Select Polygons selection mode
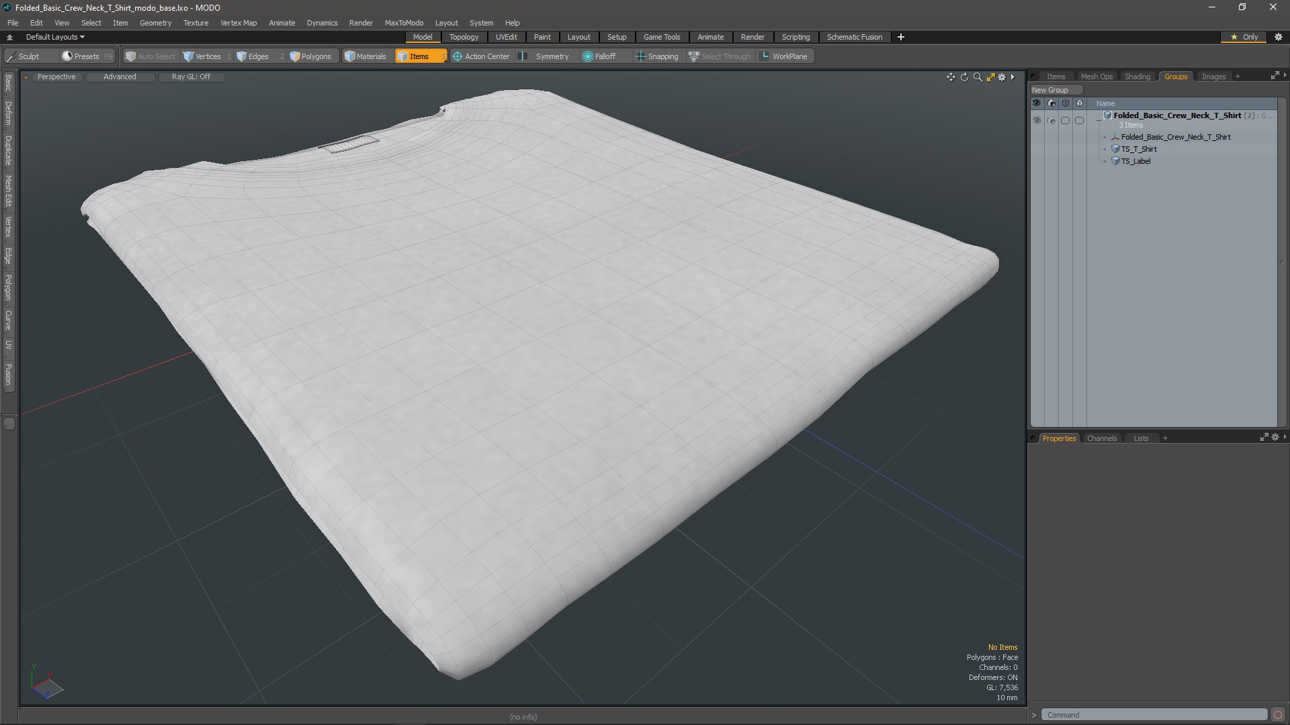1290x725 pixels. [310, 56]
